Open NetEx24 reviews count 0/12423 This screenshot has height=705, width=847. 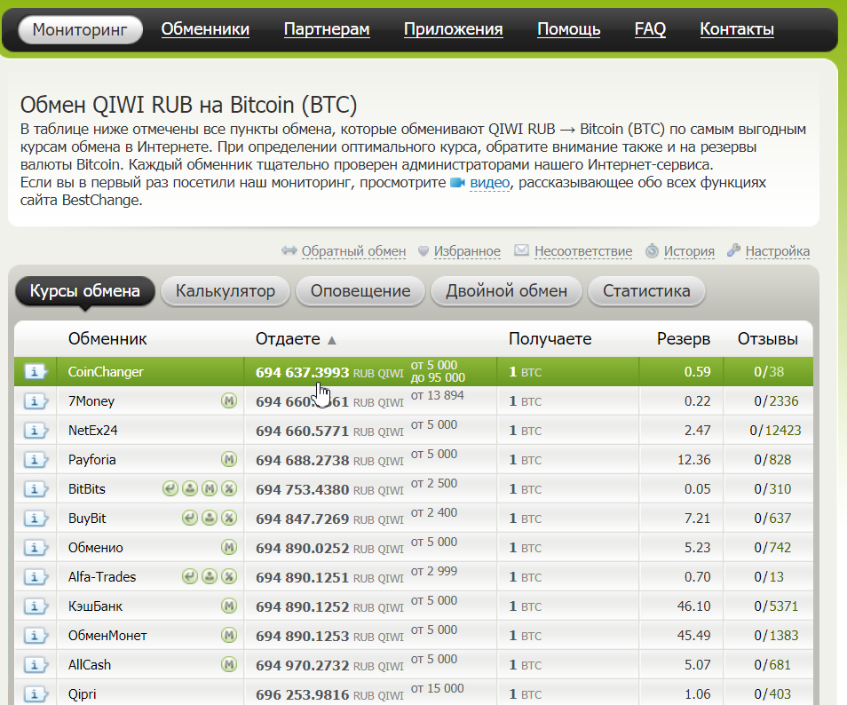[775, 430]
